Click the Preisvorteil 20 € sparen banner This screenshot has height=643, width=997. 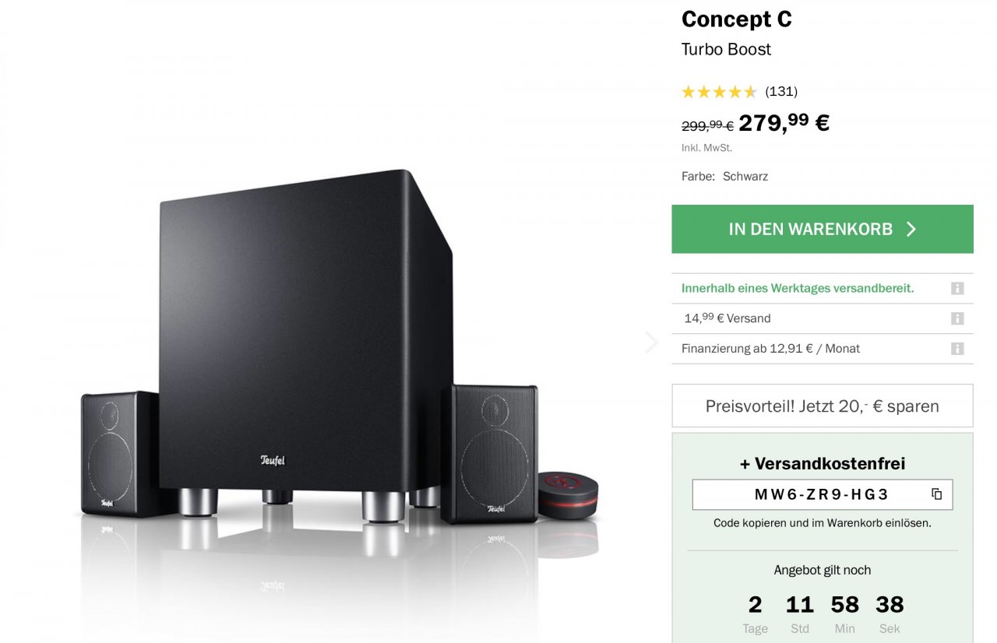click(x=823, y=406)
